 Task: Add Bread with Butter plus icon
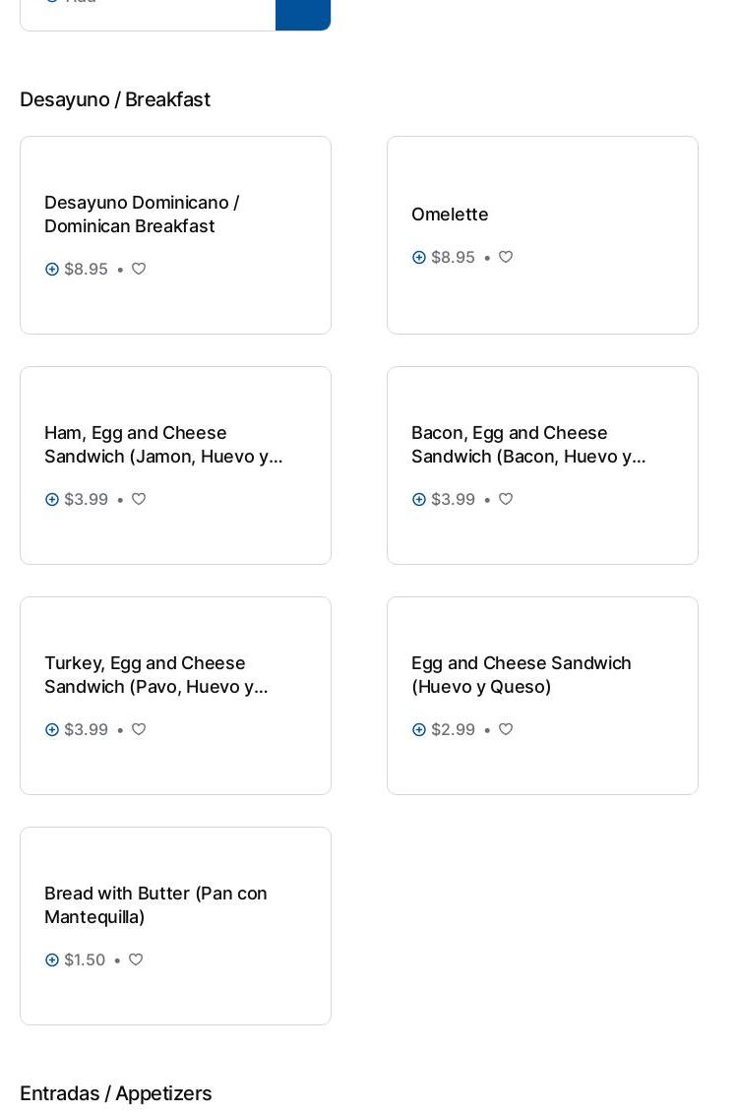click(x=52, y=959)
